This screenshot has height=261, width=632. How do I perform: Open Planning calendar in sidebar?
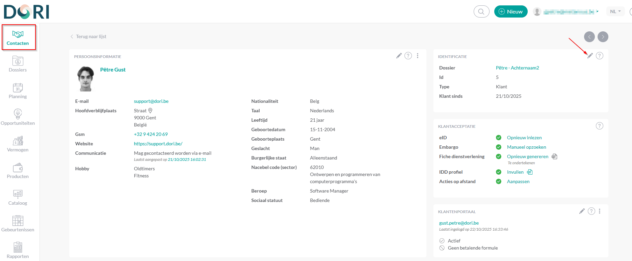point(18,91)
